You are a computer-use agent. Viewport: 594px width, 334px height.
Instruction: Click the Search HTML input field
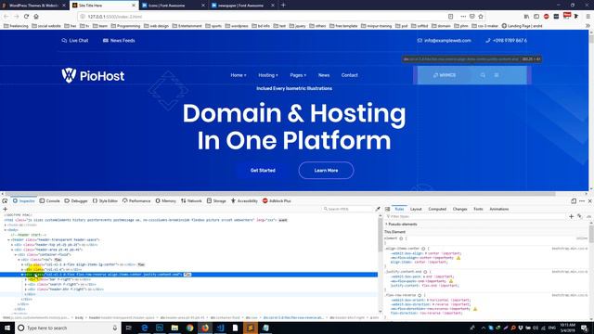(x=348, y=209)
